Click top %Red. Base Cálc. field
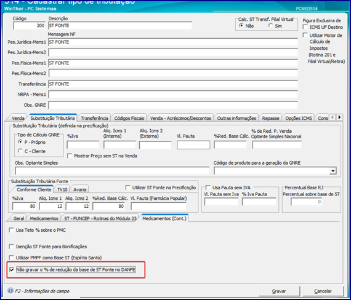The width and height of the screenshot is (351, 300). 230,145
